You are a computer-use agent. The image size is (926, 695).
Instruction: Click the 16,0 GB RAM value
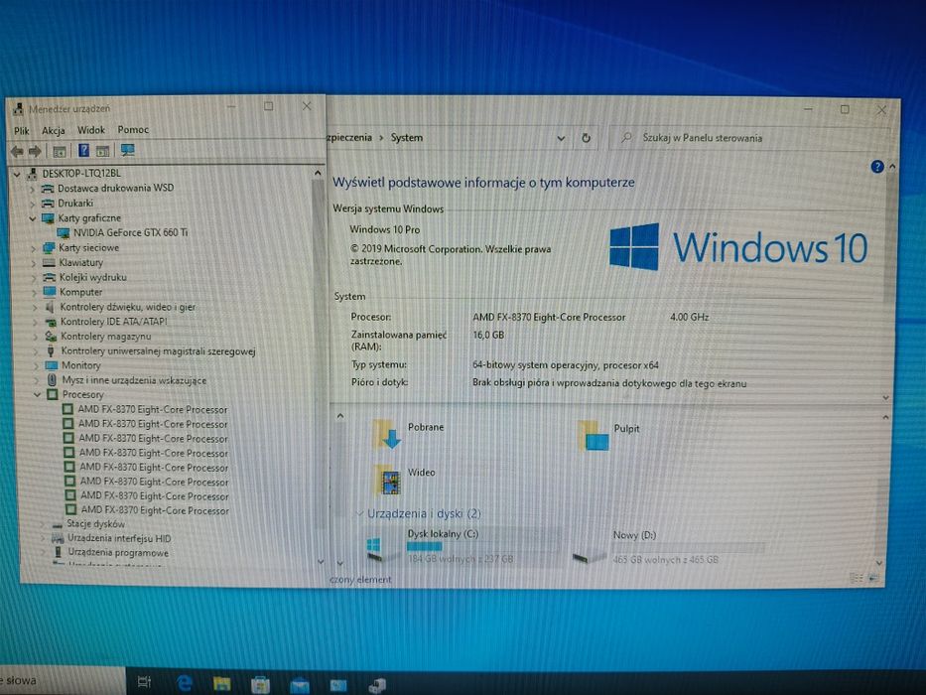[x=488, y=336]
